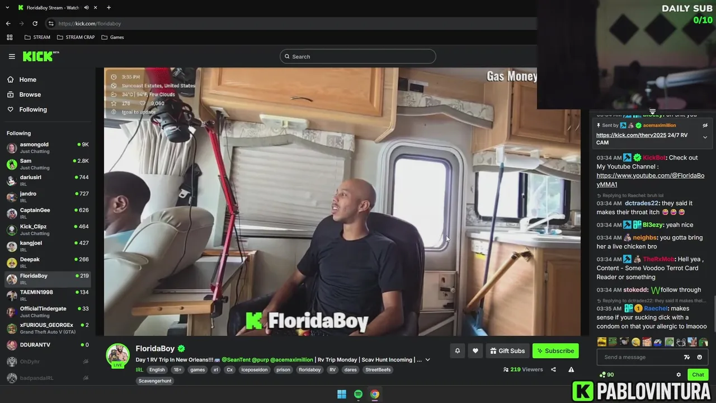Open Sam's Just Chatting channel
The height and width of the screenshot is (403, 716).
(48, 164)
